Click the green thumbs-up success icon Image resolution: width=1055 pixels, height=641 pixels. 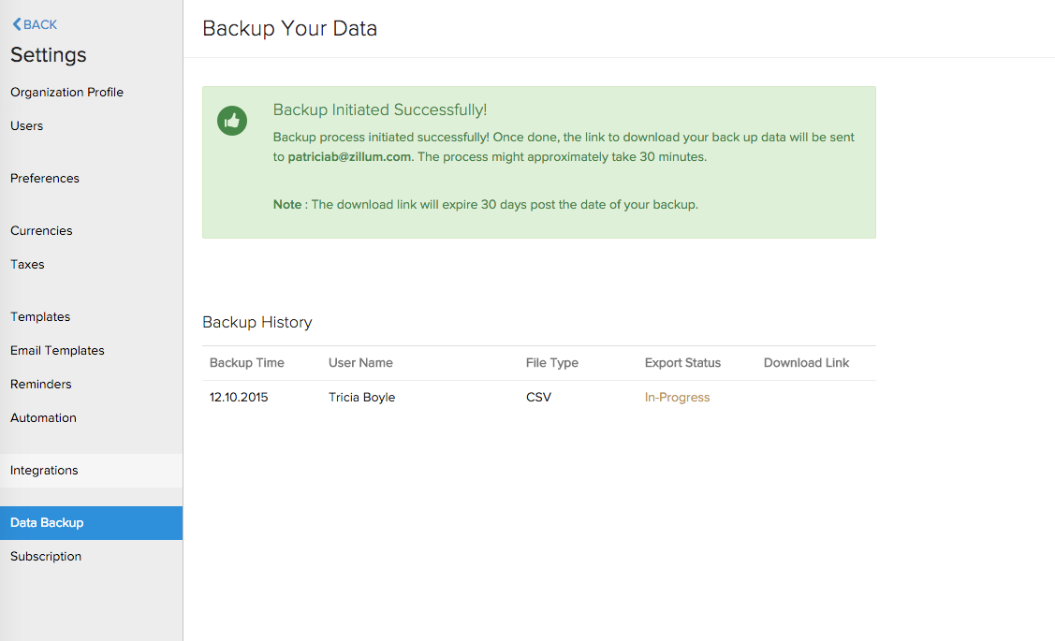click(x=231, y=122)
